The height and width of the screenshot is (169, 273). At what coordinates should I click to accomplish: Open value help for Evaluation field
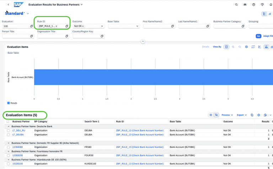31,26
